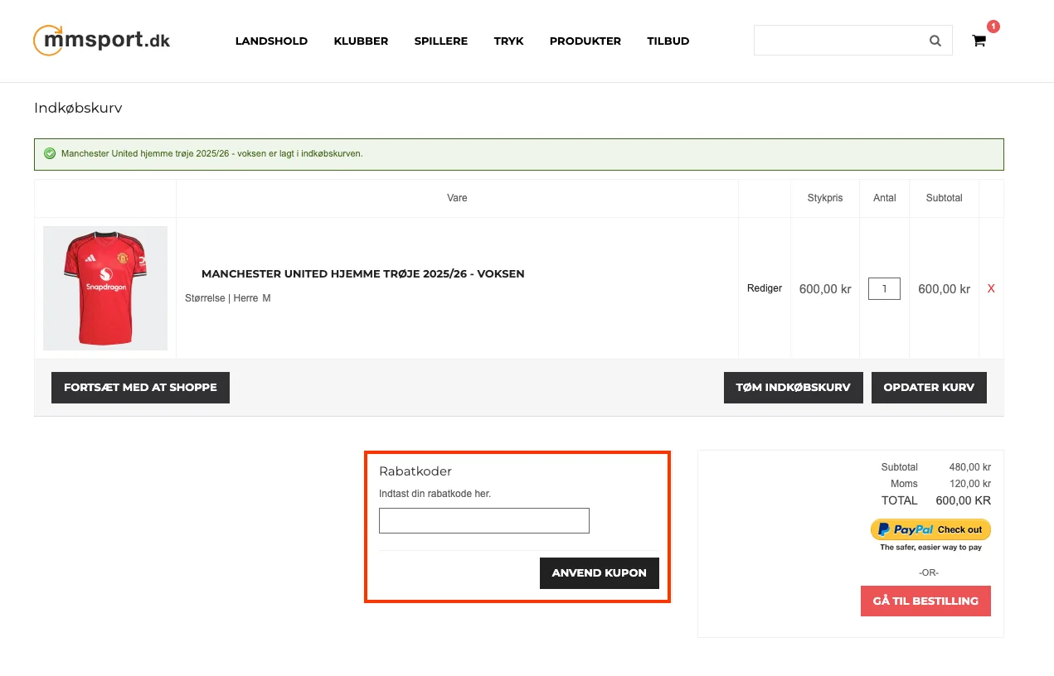Open the Landshold menu
1054x676 pixels.
pos(271,41)
